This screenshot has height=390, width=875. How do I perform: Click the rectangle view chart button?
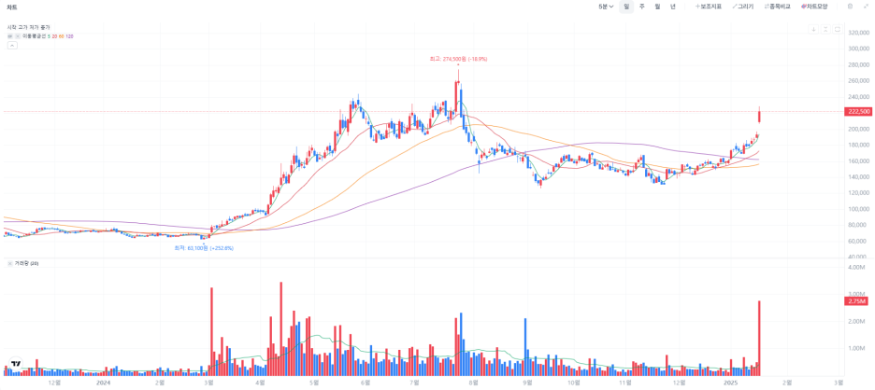click(x=837, y=29)
